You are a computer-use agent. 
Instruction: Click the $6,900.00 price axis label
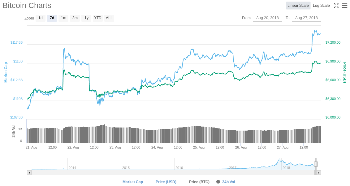[x=333, y=61]
